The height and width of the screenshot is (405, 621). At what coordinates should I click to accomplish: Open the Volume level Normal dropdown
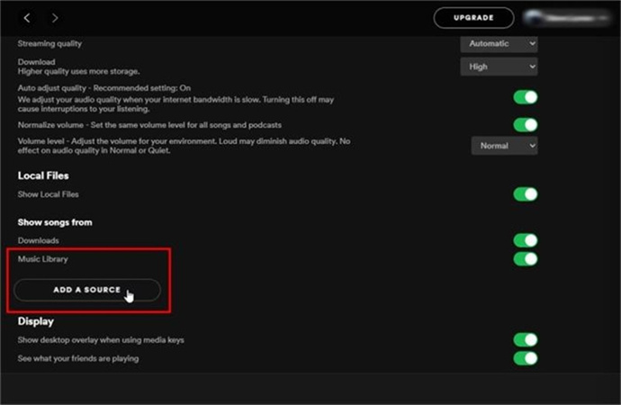pos(504,146)
